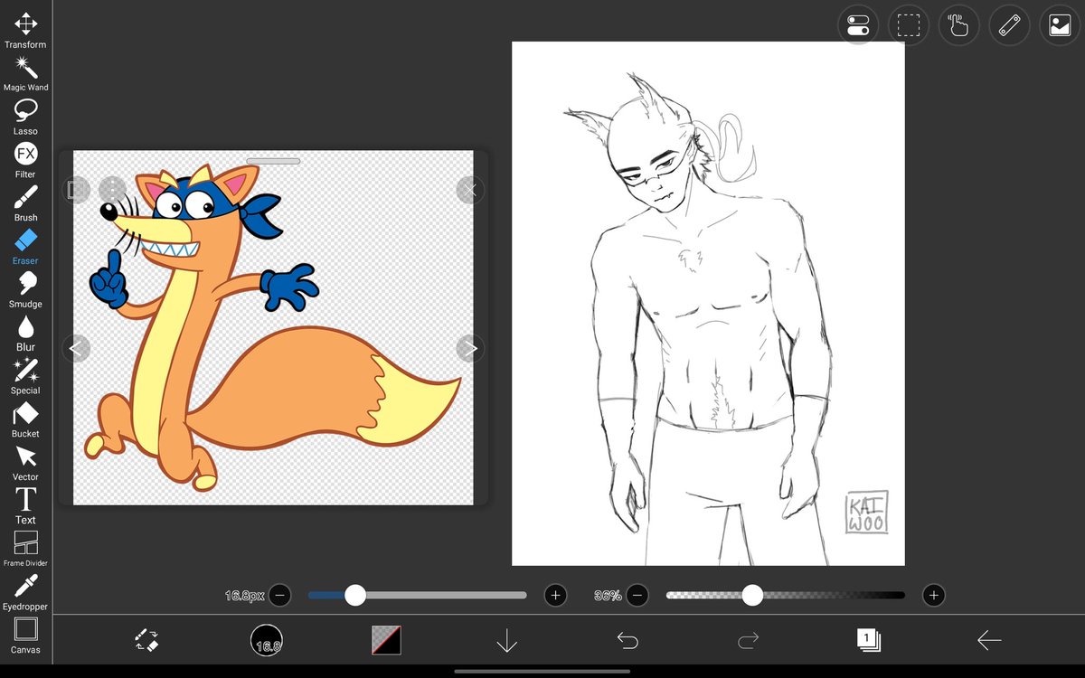Viewport: 1085px width, 678px height.
Task: Open the reference window three-dot menu
Action: click(112, 190)
